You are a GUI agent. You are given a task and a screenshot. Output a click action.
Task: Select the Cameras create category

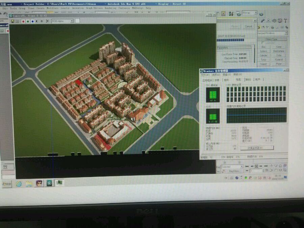click(x=272, y=28)
